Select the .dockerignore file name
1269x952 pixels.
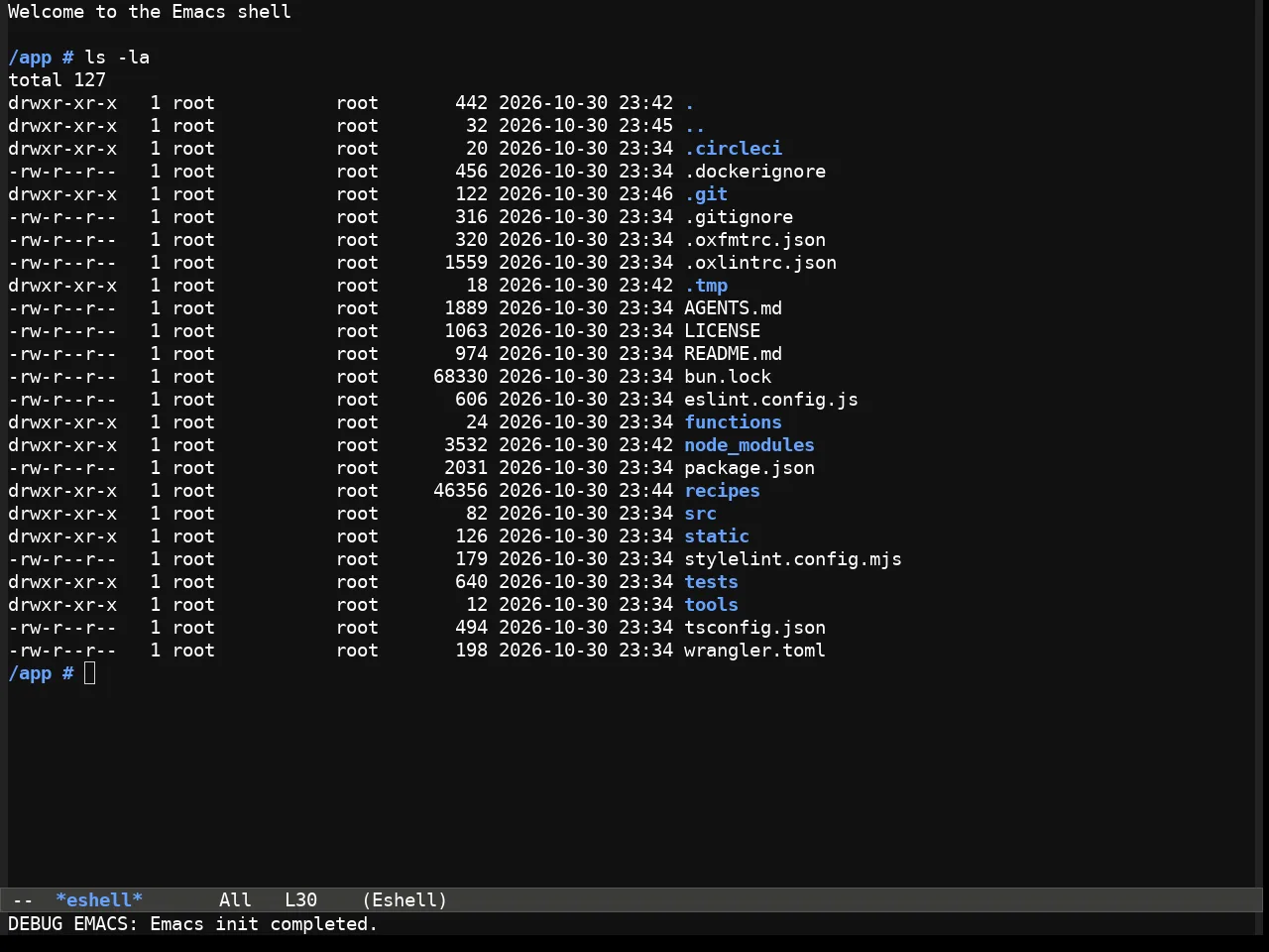[x=754, y=172]
